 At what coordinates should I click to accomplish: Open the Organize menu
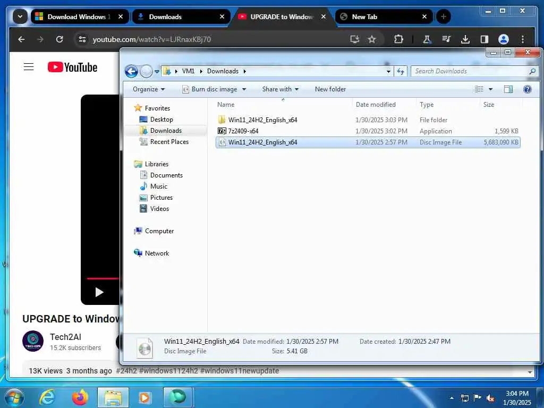click(149, 89)
